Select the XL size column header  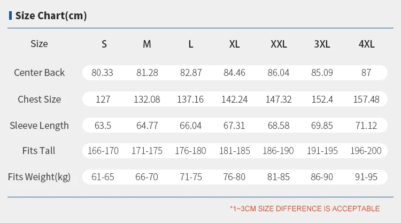click(234, 44)
